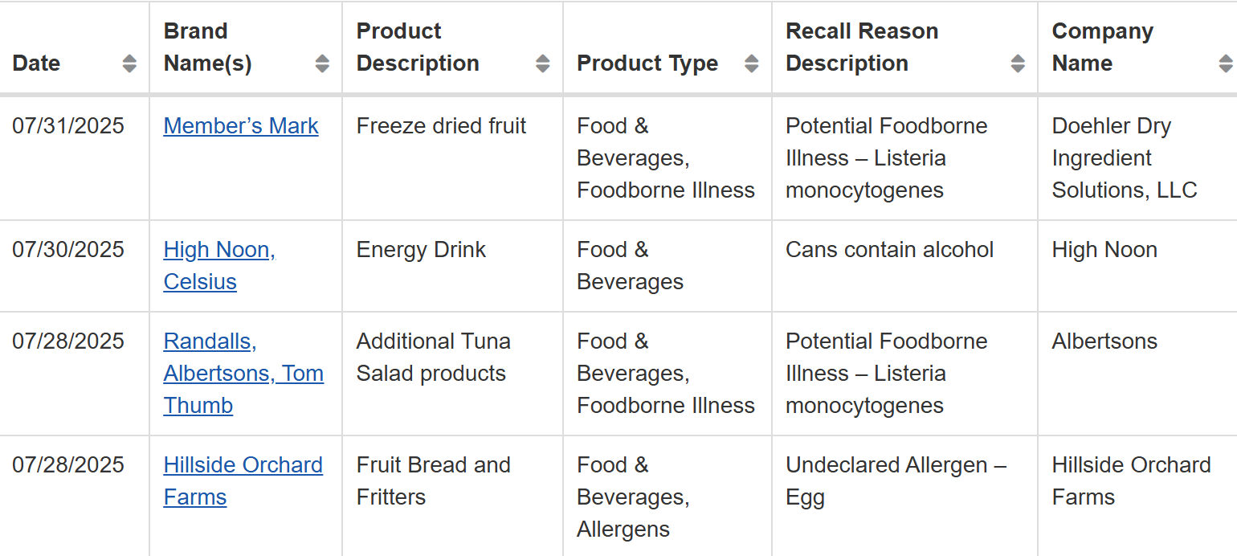Click Recall Reason Description sort icon
This screenshot has width=1237, height=556.
(1018, 63)
